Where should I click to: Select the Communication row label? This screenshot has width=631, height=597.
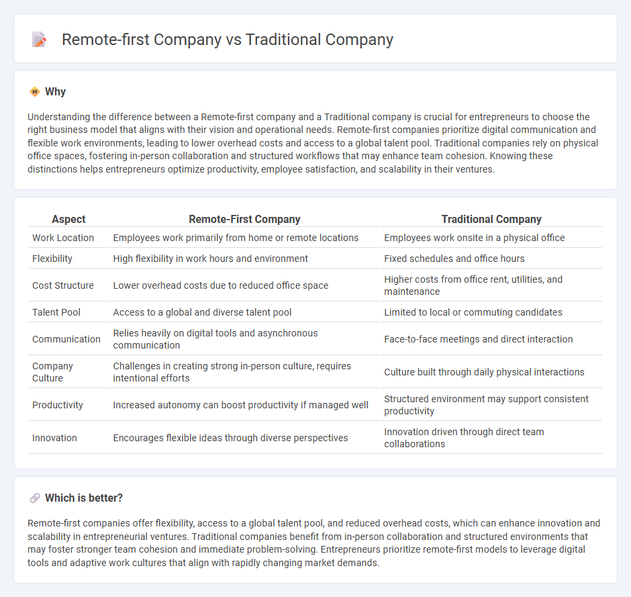pos(66,339)
